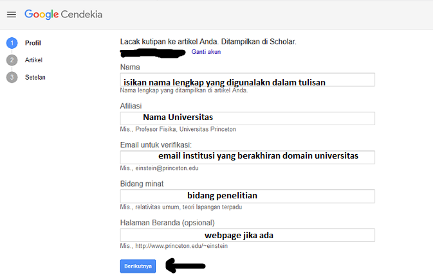Focus the Halaman Beranda input field

[x=248, y=235]
